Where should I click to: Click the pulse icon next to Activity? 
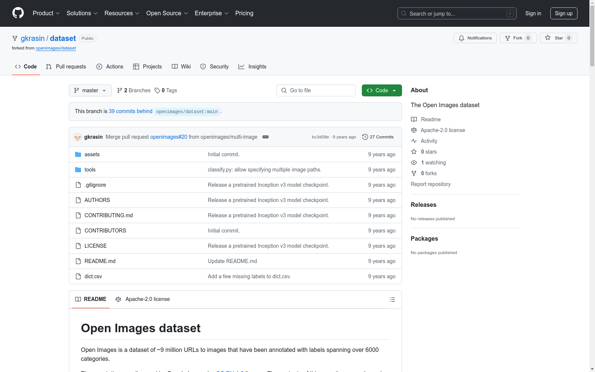414,141
